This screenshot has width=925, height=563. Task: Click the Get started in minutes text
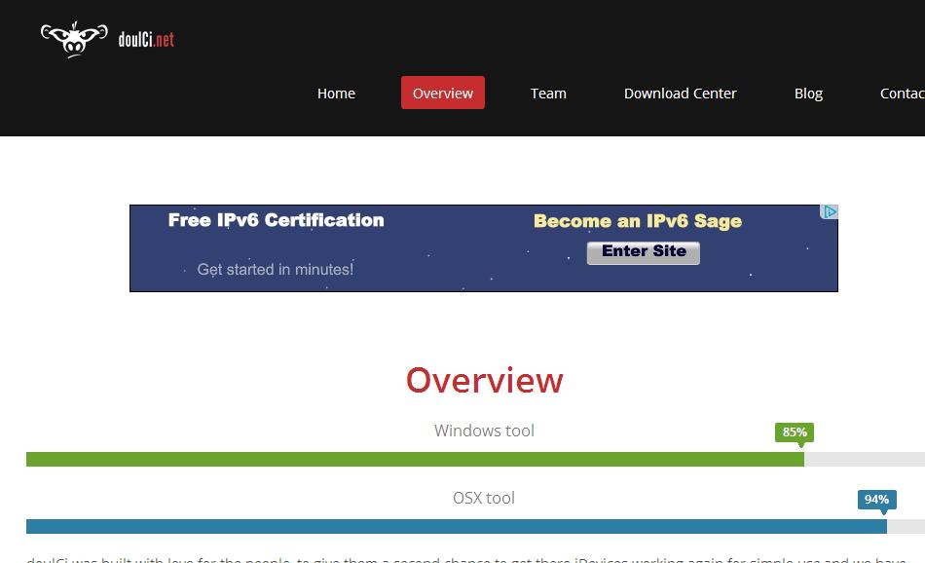pyautogui.click(x=276, y=270)
